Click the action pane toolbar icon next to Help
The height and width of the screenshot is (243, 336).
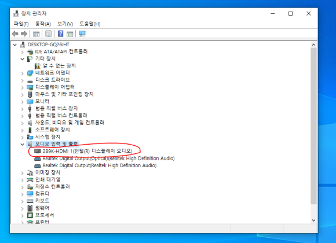click(x=70, y=34)
